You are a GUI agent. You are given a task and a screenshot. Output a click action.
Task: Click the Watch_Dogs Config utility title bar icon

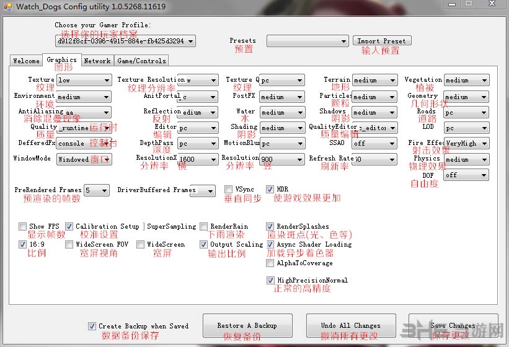[7, 6]
